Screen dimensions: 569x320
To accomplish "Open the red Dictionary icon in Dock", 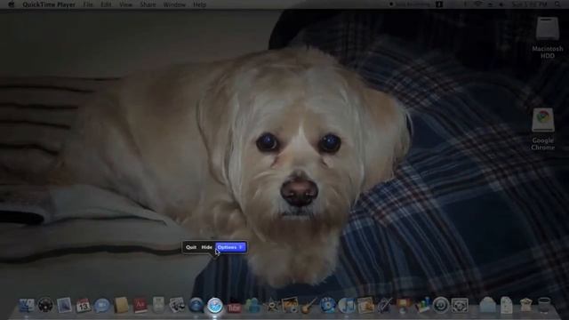I will (x=140, y=305).
